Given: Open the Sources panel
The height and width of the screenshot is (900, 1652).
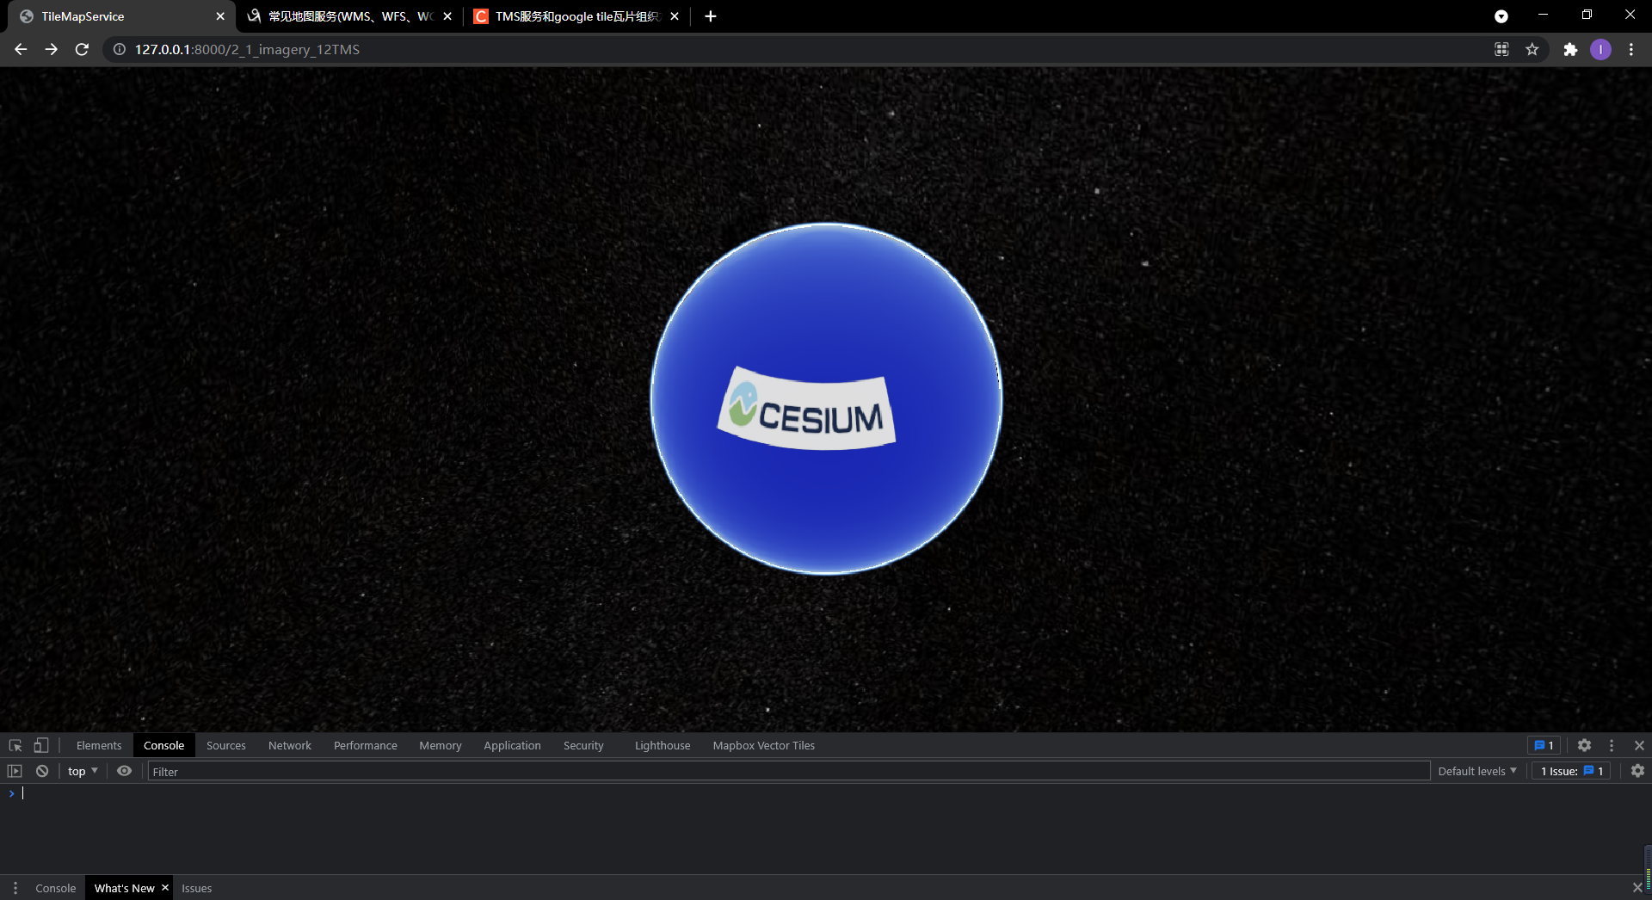Looking at the screenshot, I should point(226,746).
